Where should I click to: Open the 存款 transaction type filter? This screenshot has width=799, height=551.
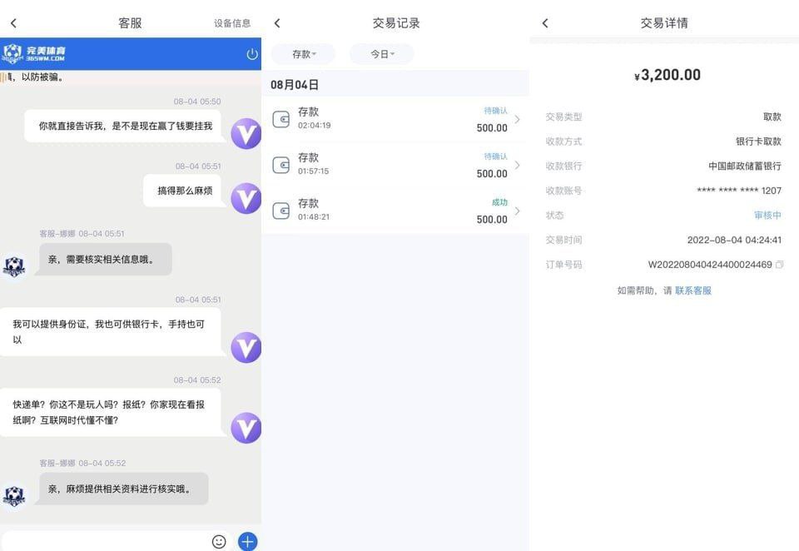pos(303,53)
